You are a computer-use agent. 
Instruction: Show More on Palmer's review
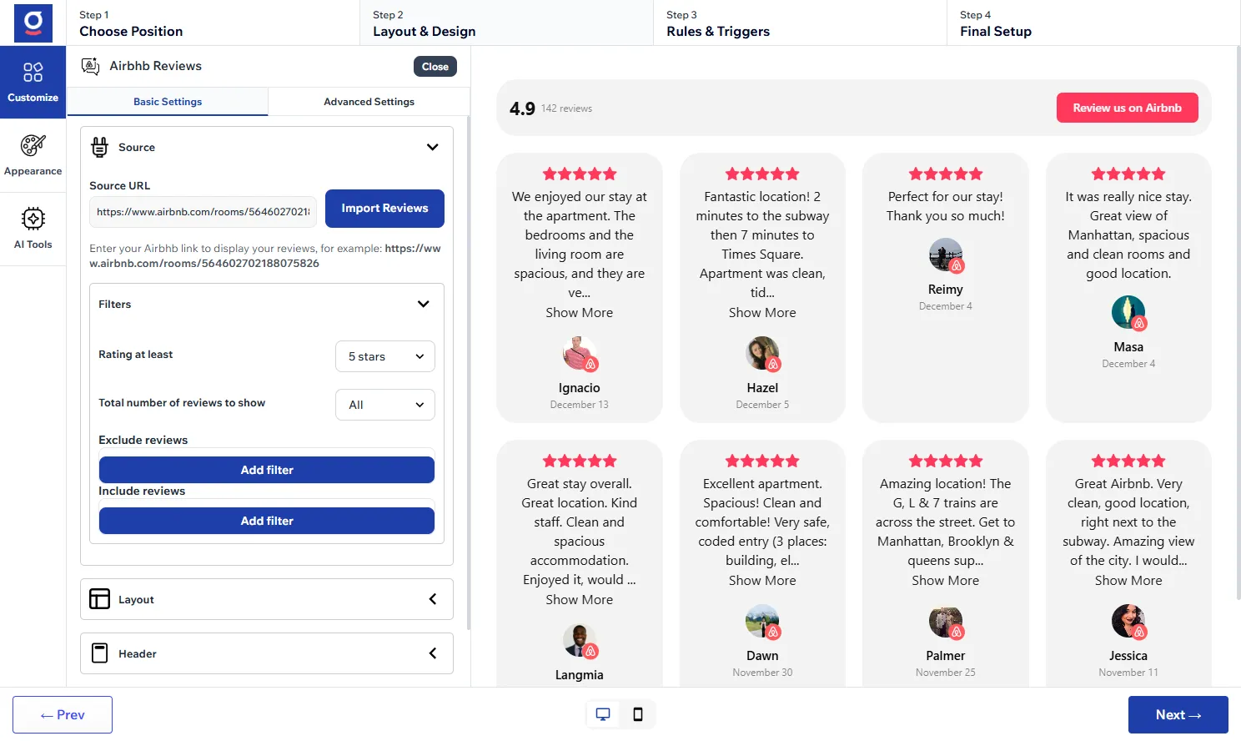click(x=946, y=580)
